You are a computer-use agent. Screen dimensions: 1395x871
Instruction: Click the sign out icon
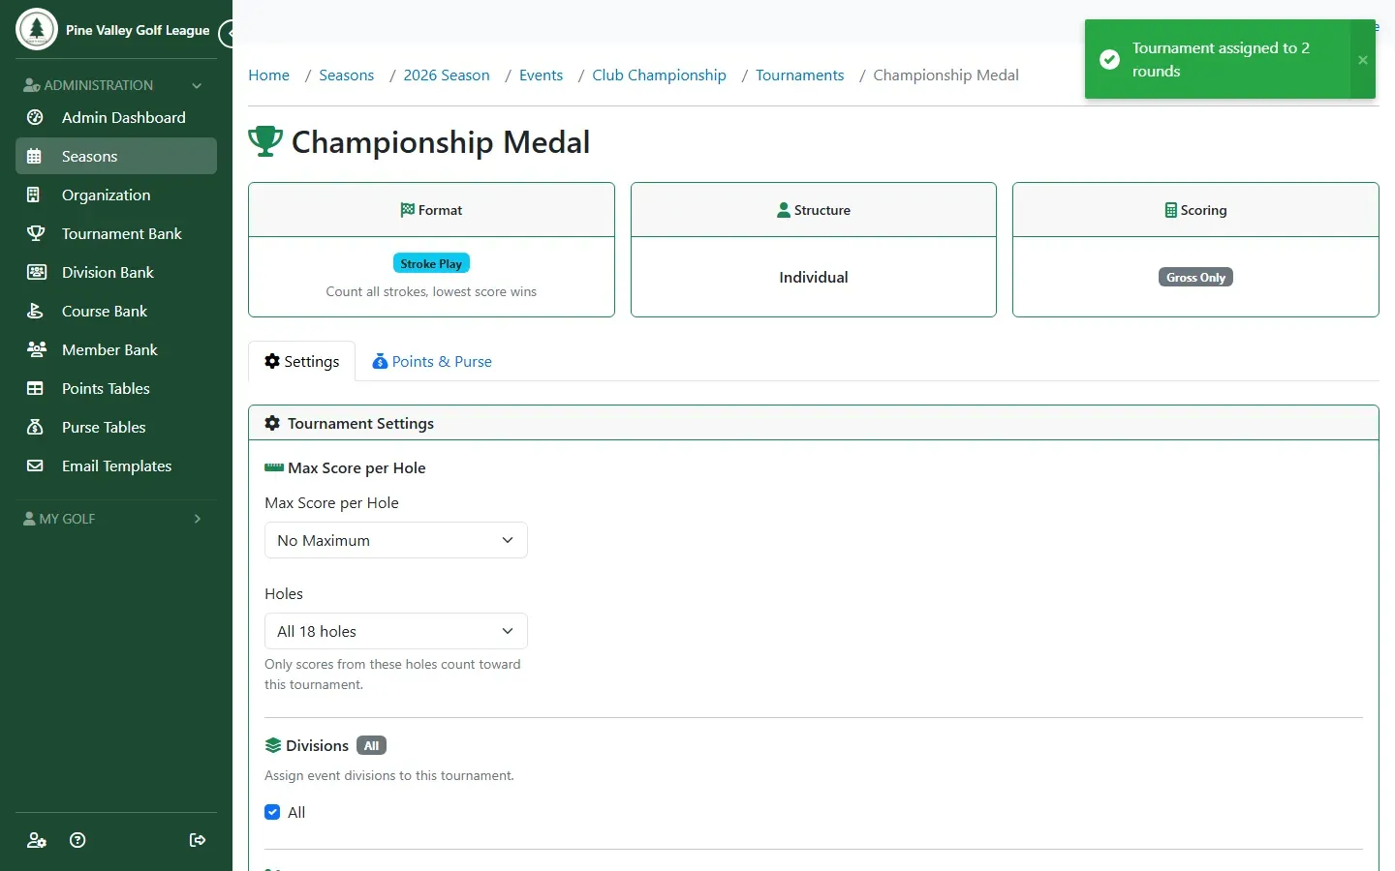pos(198,840)
